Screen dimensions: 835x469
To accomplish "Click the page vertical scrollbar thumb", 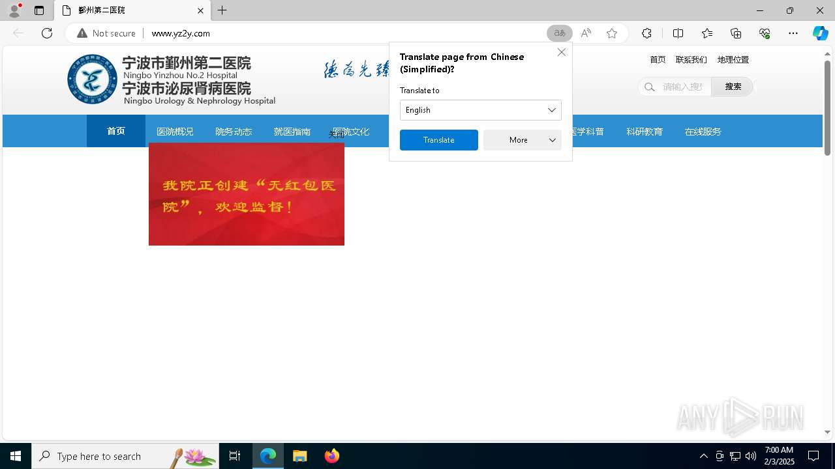I will pos(827,108).
